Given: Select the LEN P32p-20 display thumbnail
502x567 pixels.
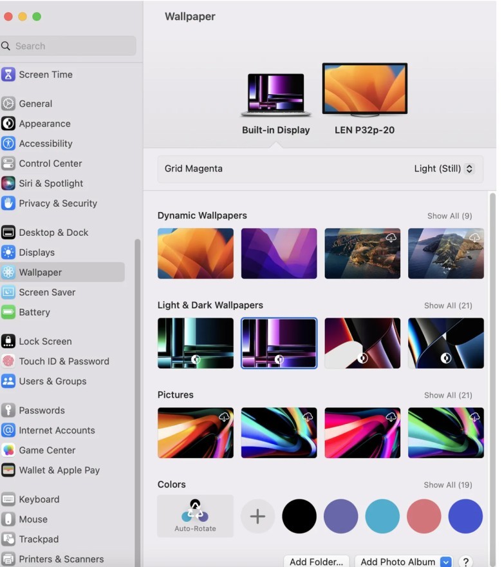Looking at the screenshot, I should tap(364, 90).
